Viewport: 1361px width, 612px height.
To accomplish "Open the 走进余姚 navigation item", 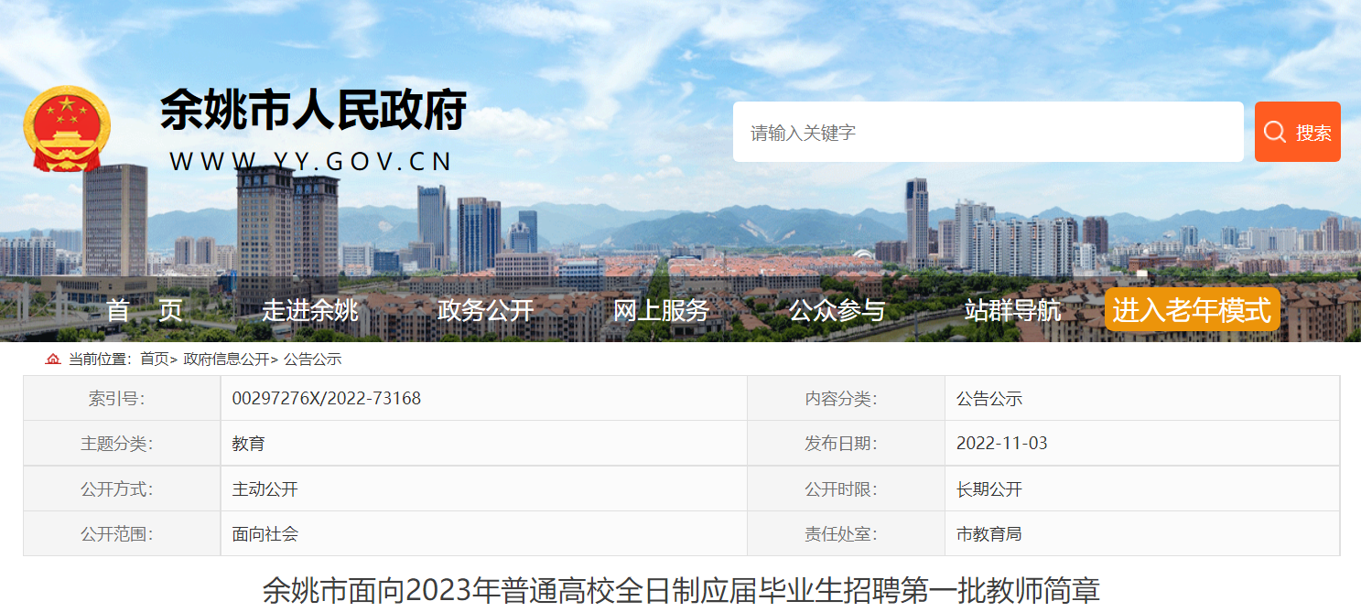I will [310, 310].
